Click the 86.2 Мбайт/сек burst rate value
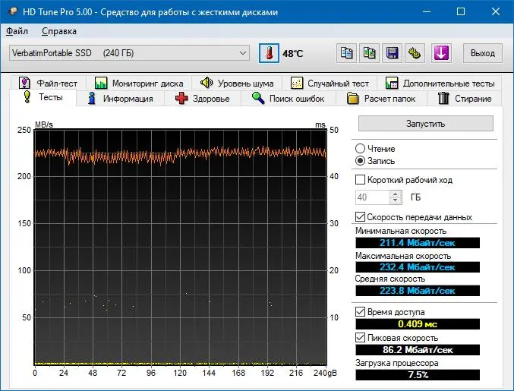Image resolution: width=514 pixels, height=391 pixels. point(418,350)
